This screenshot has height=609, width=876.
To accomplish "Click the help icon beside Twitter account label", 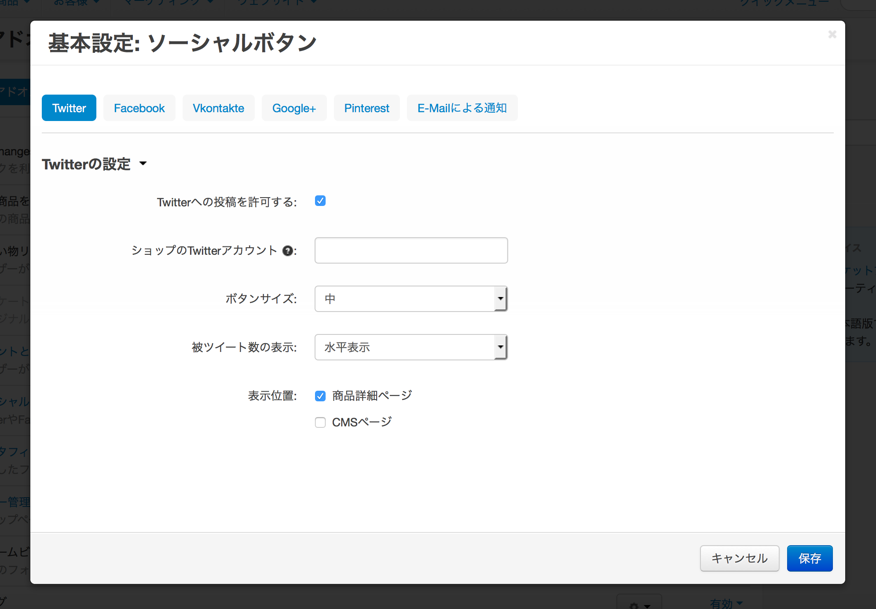I will [287, 251].
